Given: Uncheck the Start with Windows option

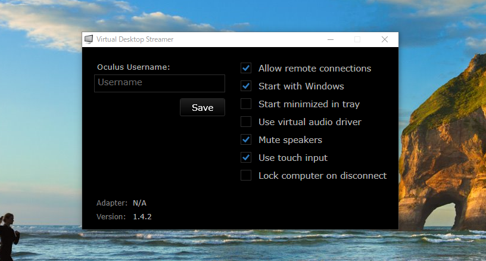Looking at the screenshot, I should [x=246, y=86].
